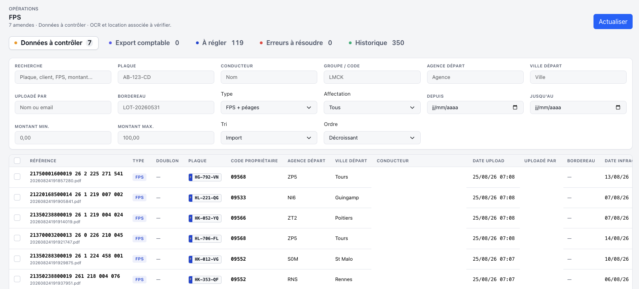
Task: Sort by the Code propriétaire column header
Action: click(x=254, y=161)
